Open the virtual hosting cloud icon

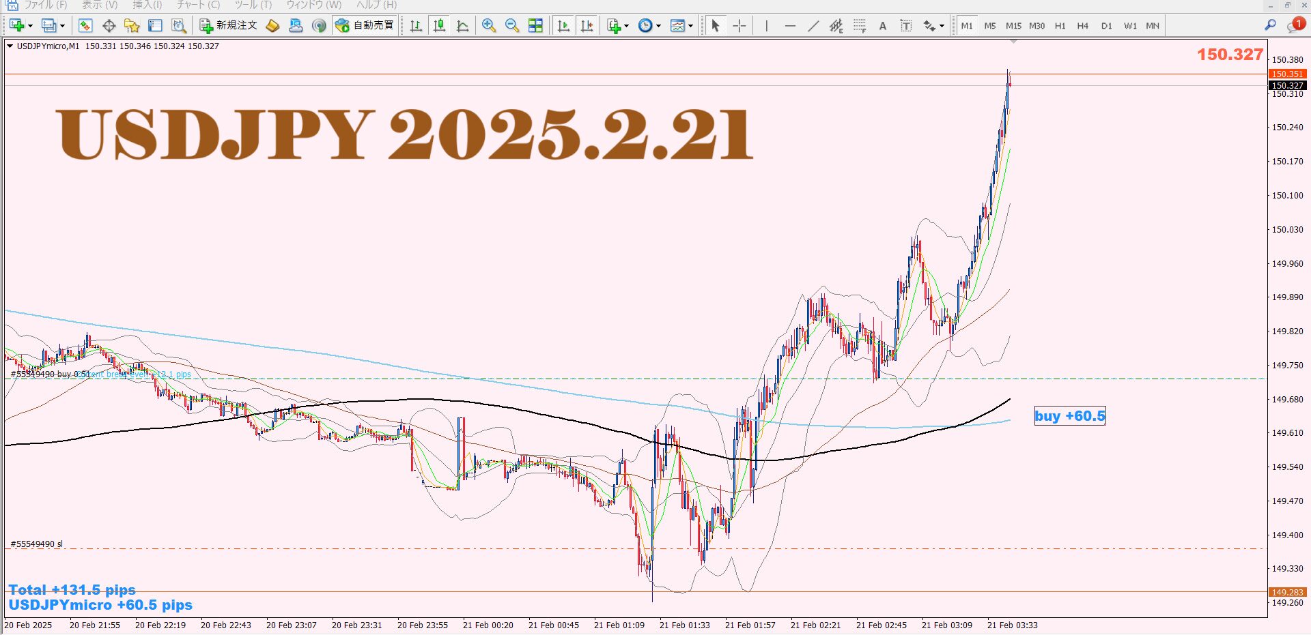[x=296, y=26]
